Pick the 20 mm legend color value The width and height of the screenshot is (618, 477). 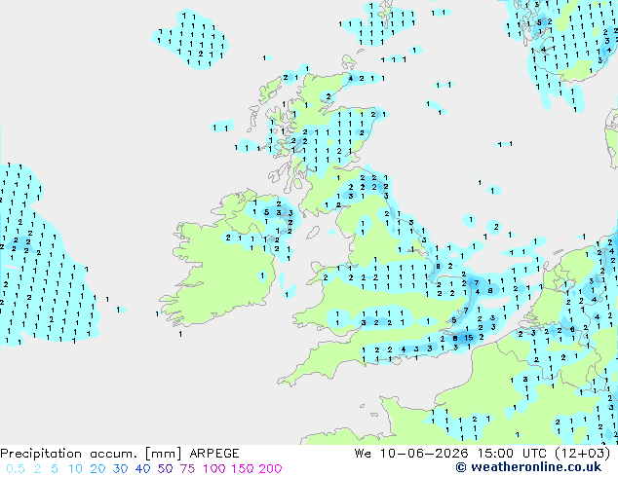[x=97, y=469]
